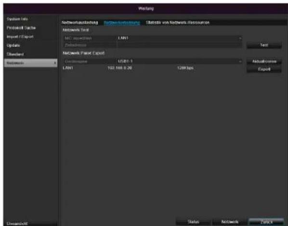Click the IP address 192.168.0.20
The height and width of the screenshot is (226, 288).
120,68
